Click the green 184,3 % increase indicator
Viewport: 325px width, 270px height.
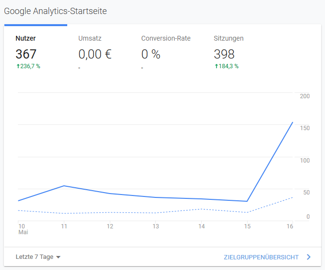(x=226, y=66)
